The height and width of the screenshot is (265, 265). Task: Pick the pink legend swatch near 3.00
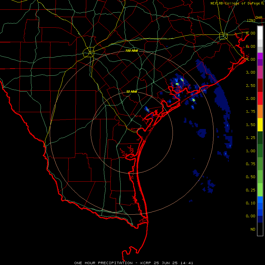tap(260, 72)
